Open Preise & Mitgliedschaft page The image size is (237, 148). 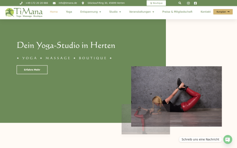pos(177,12)
